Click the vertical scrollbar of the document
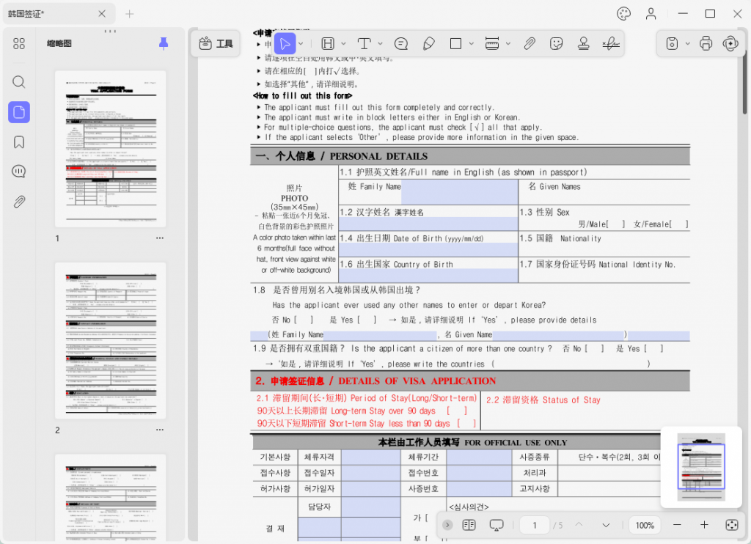This screenshot has width=751, height=544. pos(745,81)
